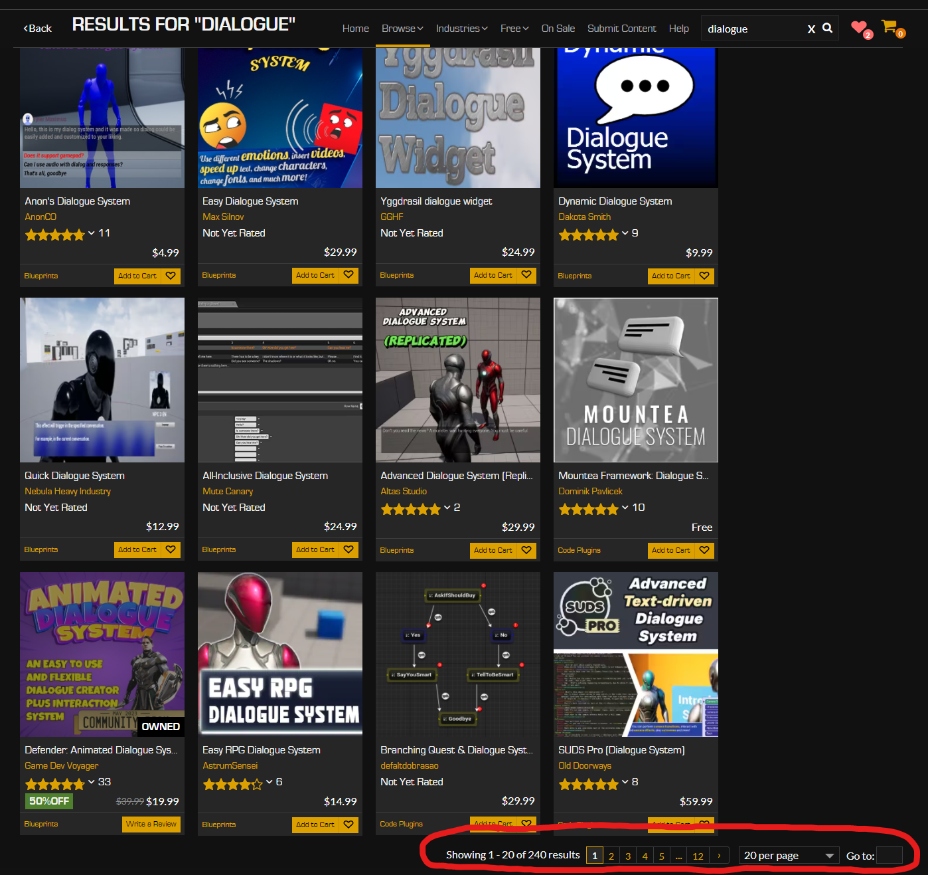928x875 pixels.
Task: Expand rating details for Anon's Dialogue System
Action: (x=91, y=233)
